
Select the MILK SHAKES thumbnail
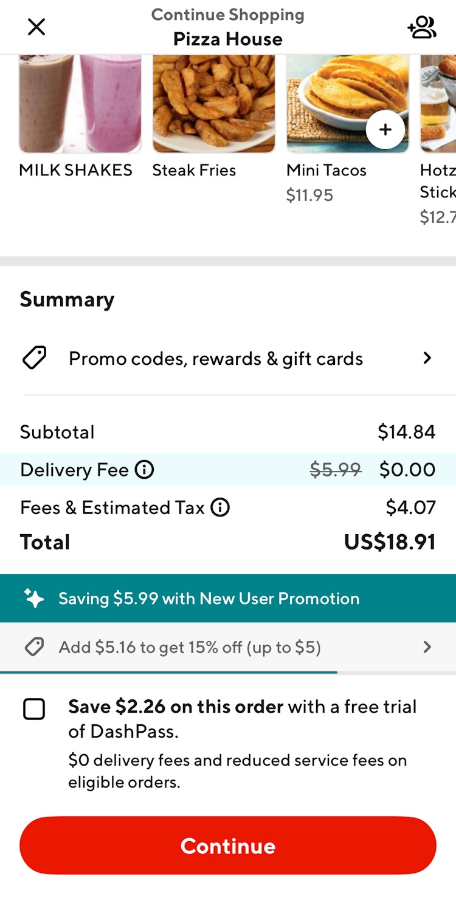coord(80,104)
